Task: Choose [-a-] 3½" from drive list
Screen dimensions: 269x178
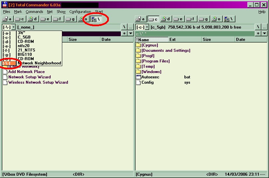Action: pos(32,33)
